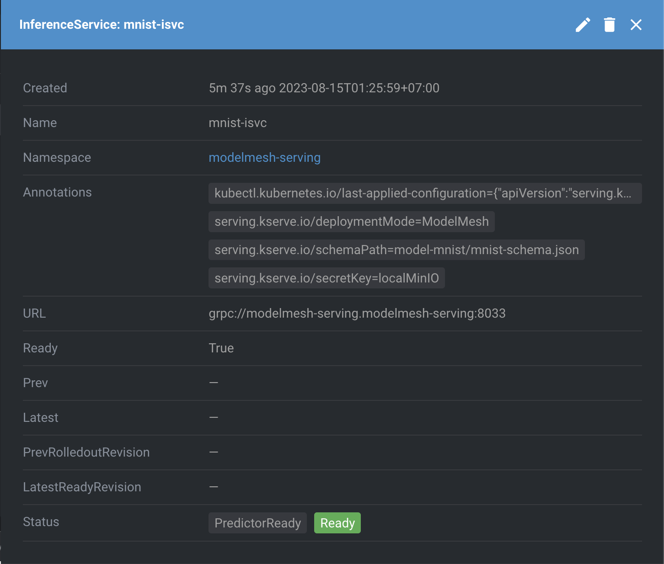Select the secretKey=localMinIO annotation chip

(x=327, y=278)
